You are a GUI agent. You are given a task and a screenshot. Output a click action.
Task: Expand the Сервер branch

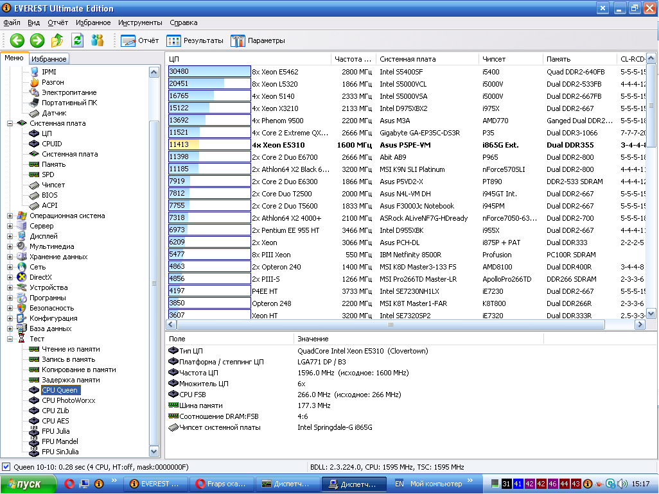click(10, 226)
